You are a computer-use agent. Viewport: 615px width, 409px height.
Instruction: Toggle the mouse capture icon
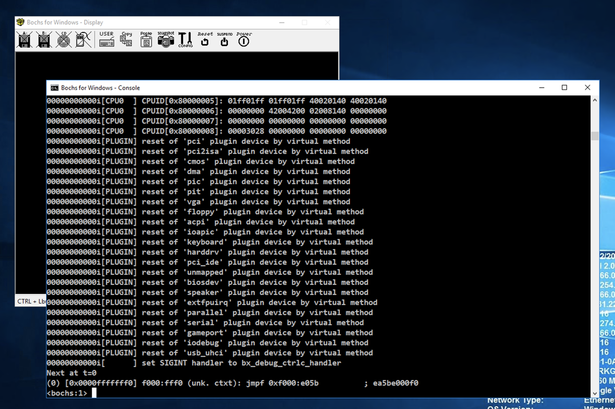click(84, 39)
